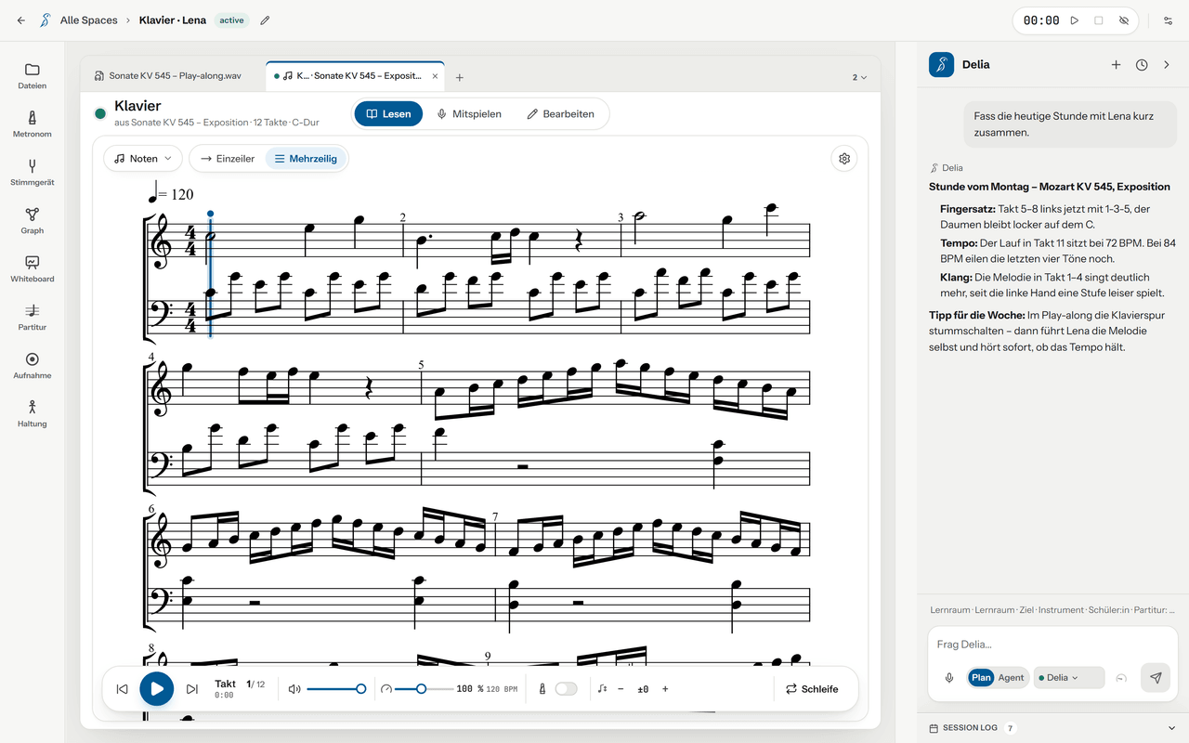The width and height of the screenshot is (1189, 743).
Task: Select Agent mode in chat input
Action: coord(1011,678)
